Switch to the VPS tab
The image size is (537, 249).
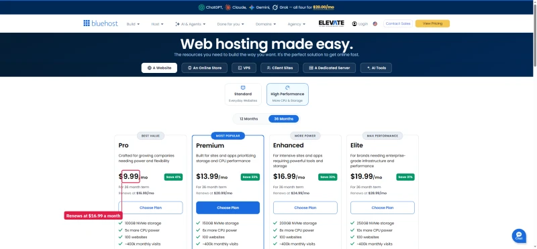click(244, 68)
